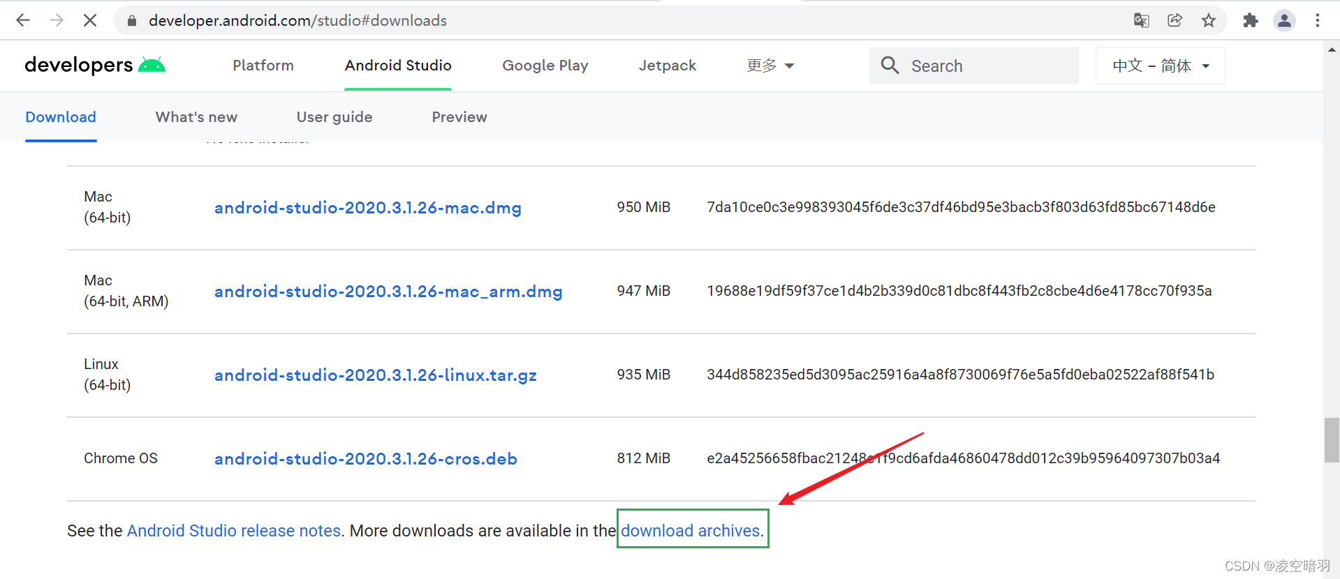Download android-studio-2020.3.1.26-linux.tar.gz
1340x579 pixels.
point(376,375)
